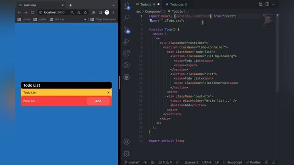
Task: Click the Write list... input field
Action: pyautogui.click(x=54, y=101)
